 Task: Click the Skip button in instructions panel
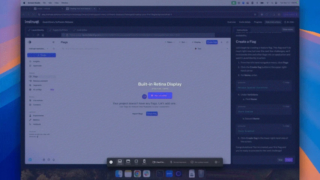tap(281, 160)
